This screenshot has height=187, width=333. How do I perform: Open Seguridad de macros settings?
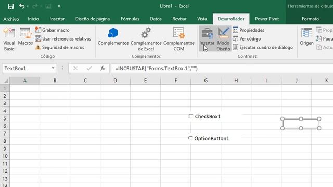(60, 47)
